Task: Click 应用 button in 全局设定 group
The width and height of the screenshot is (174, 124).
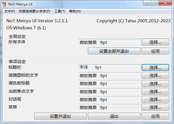Action: [x=155, y=51]
